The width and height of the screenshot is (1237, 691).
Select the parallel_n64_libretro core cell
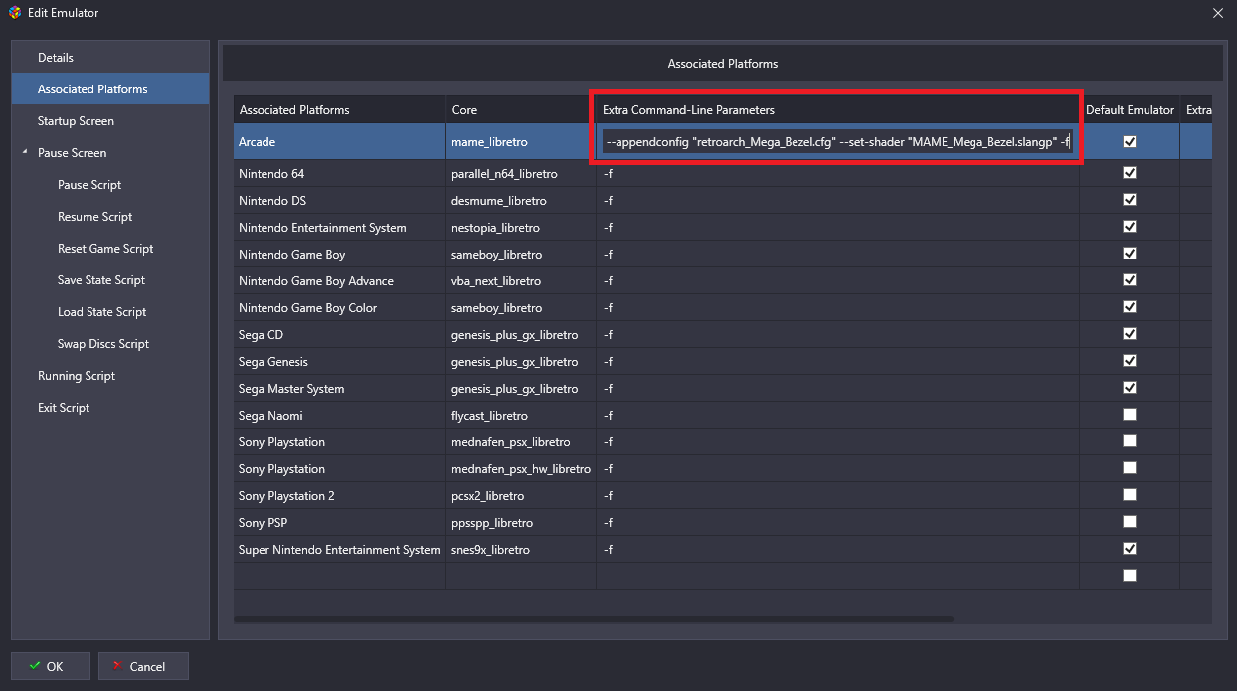521,174
